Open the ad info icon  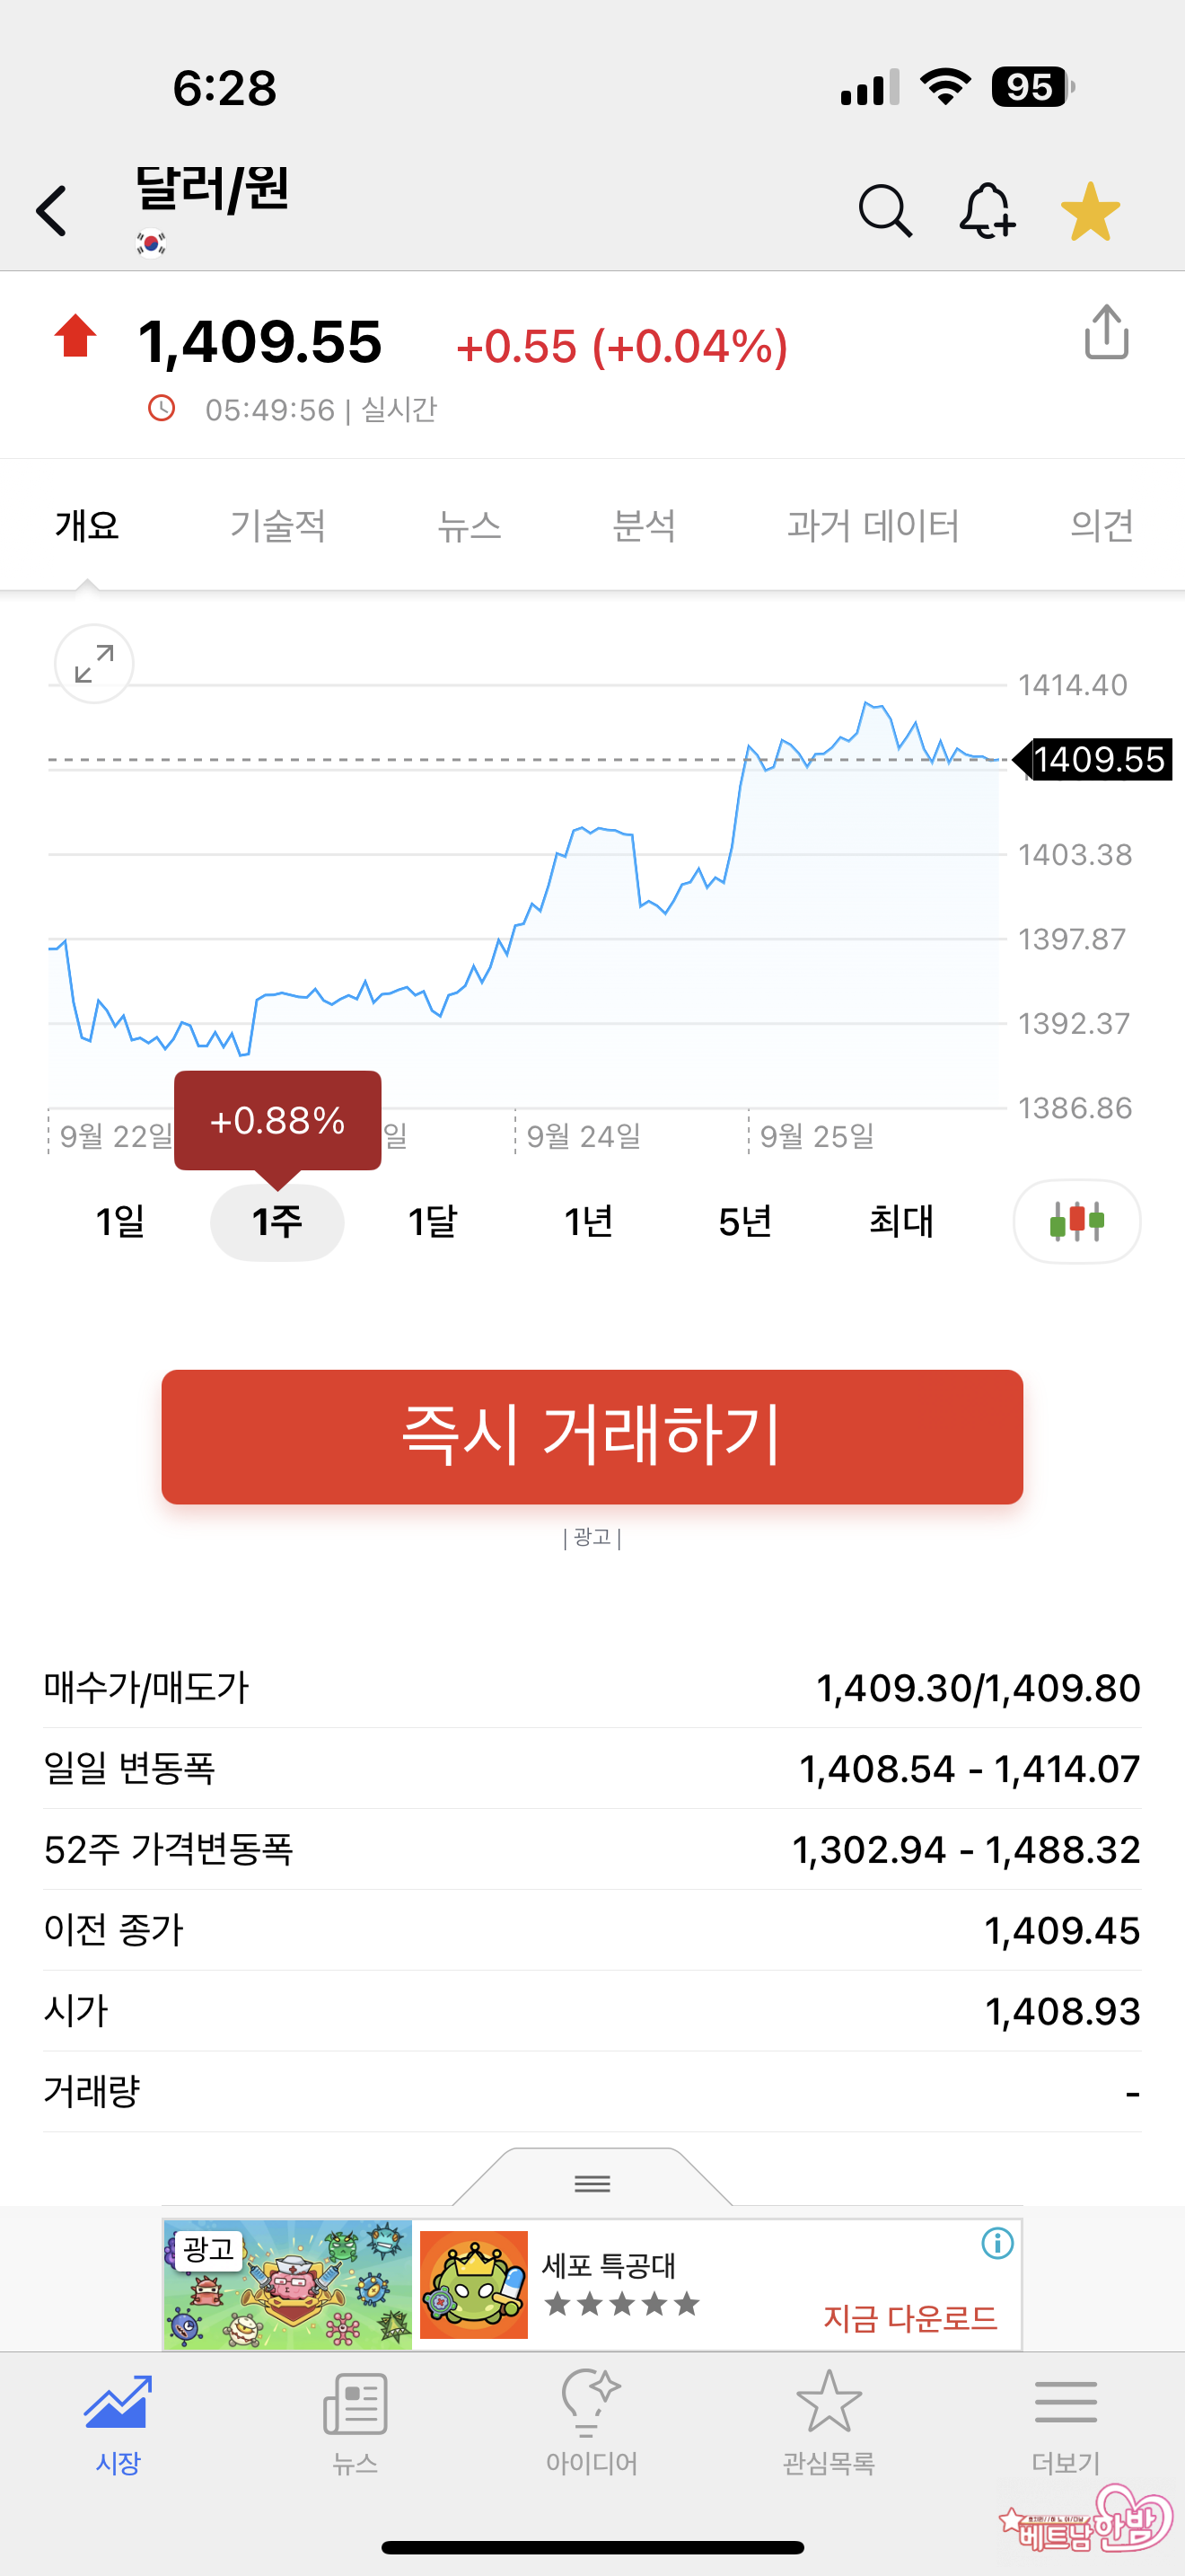997,2243
